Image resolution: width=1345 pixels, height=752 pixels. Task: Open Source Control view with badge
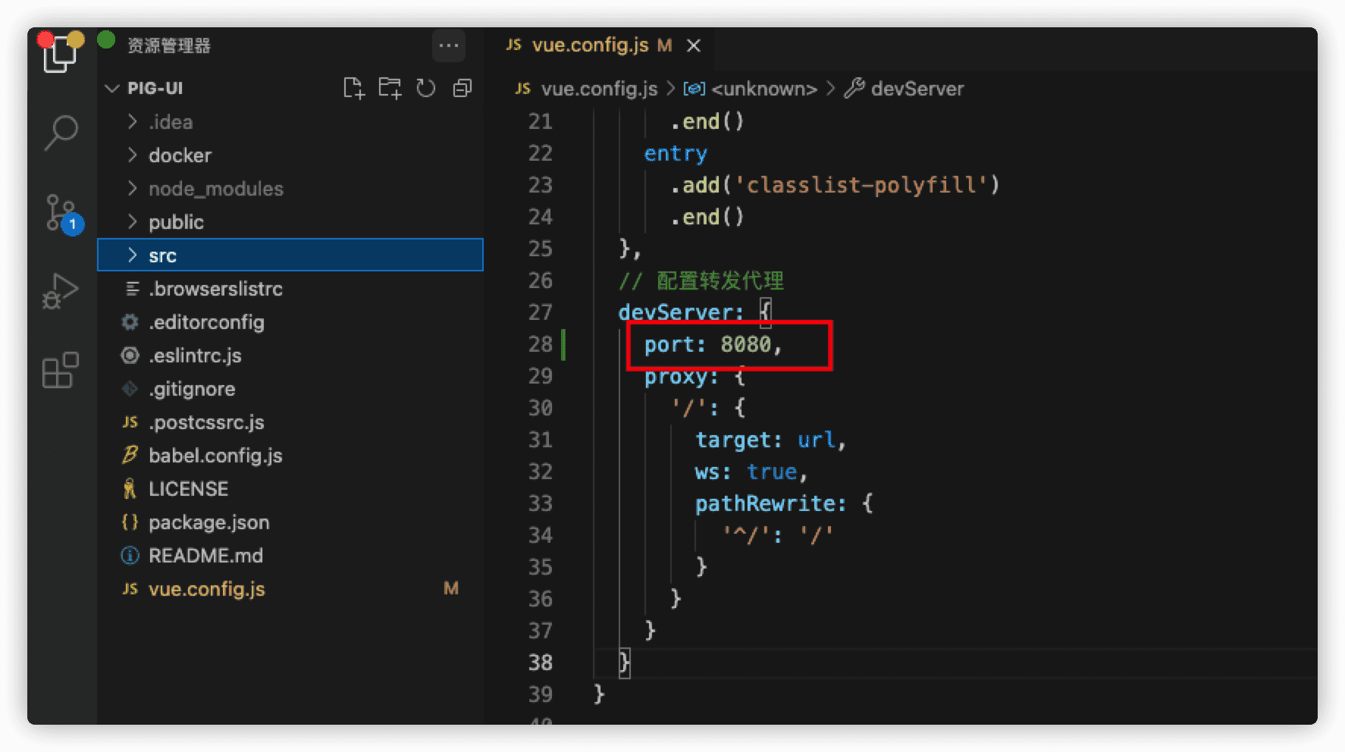coord(61,213)
